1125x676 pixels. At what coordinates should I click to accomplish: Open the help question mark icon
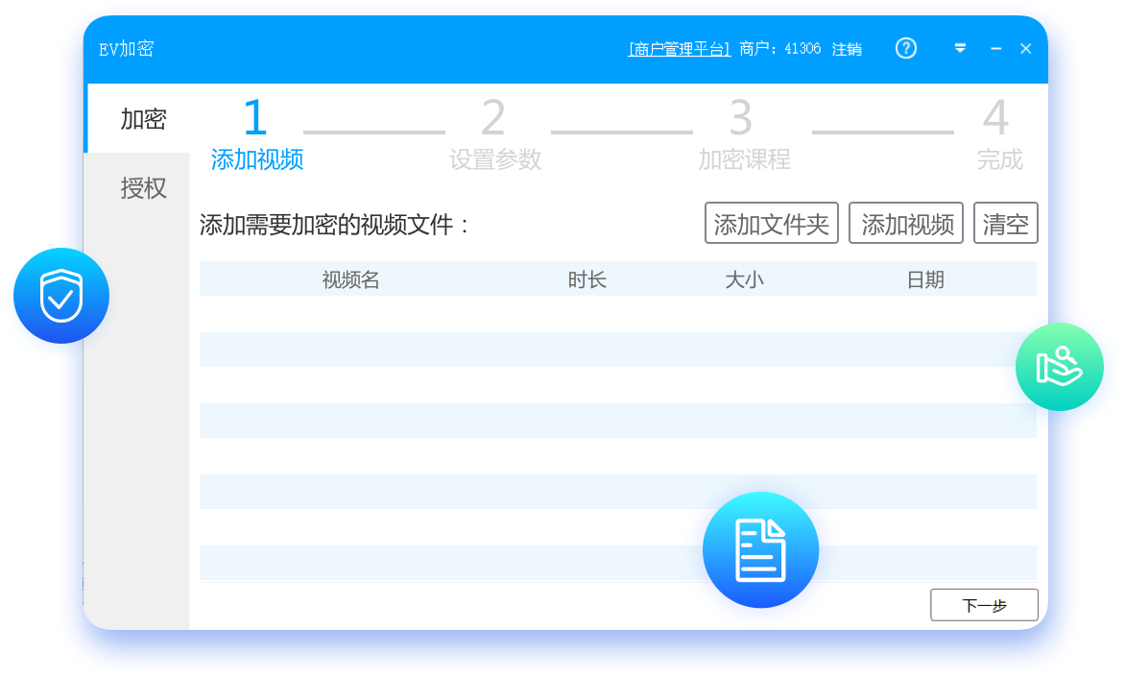point(905,49)
